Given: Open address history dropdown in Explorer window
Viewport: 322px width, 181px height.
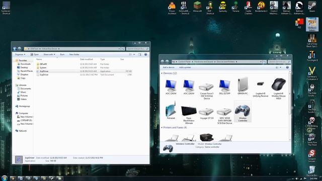Looking at the screenshot, I should coord(119,49).
